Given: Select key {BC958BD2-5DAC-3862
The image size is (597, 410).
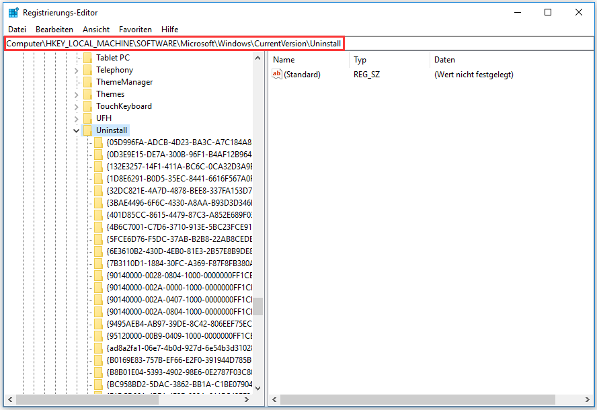Looking at the screenshot, I should (179, 384).
